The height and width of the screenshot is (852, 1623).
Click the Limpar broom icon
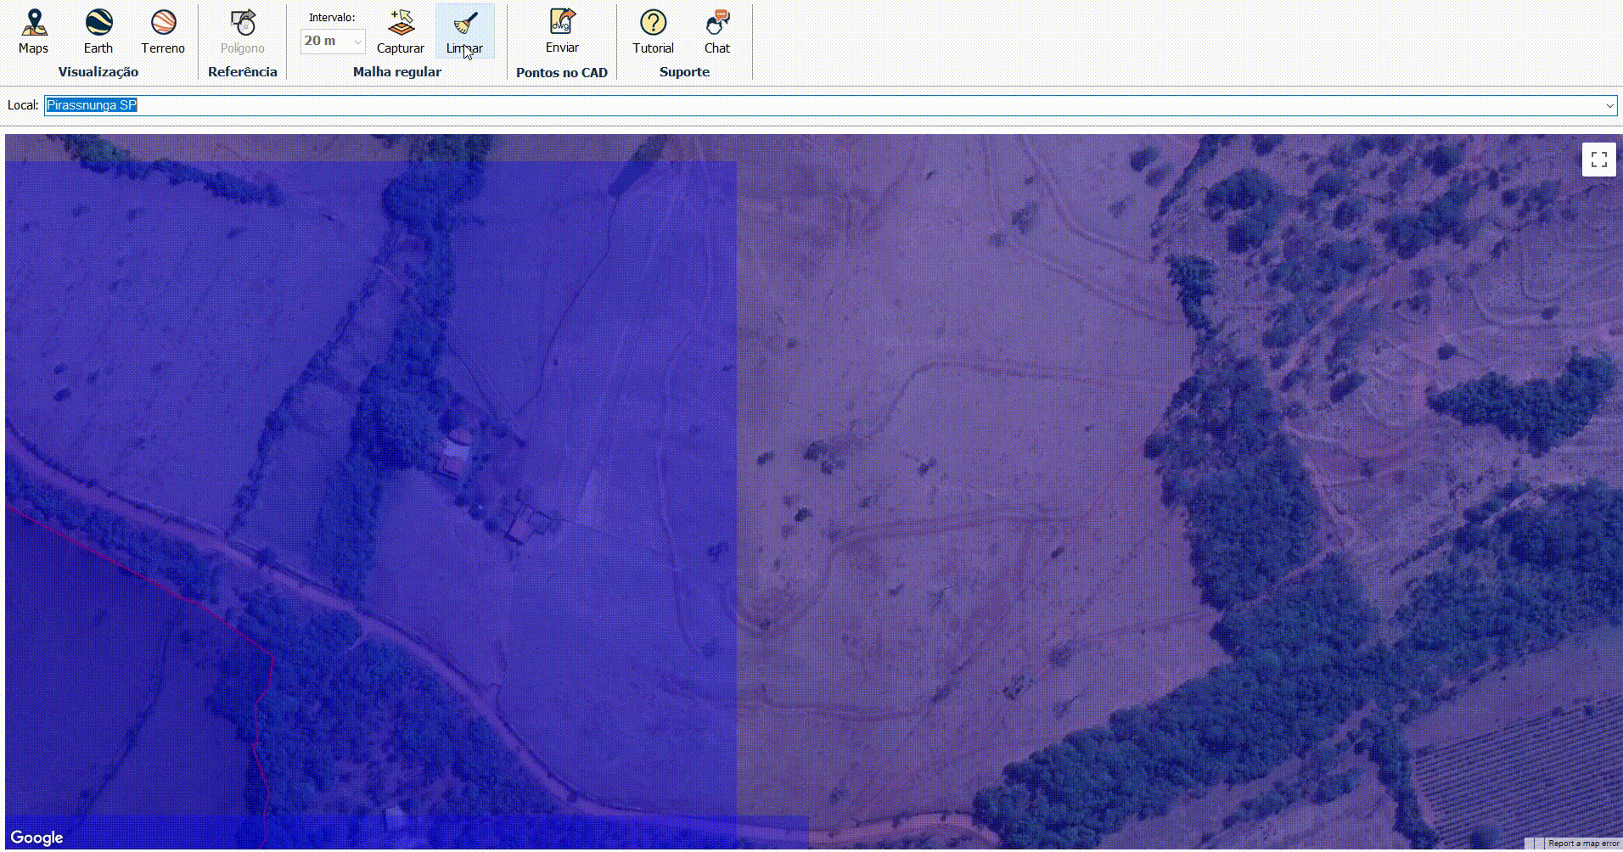[x=465, y=25]
